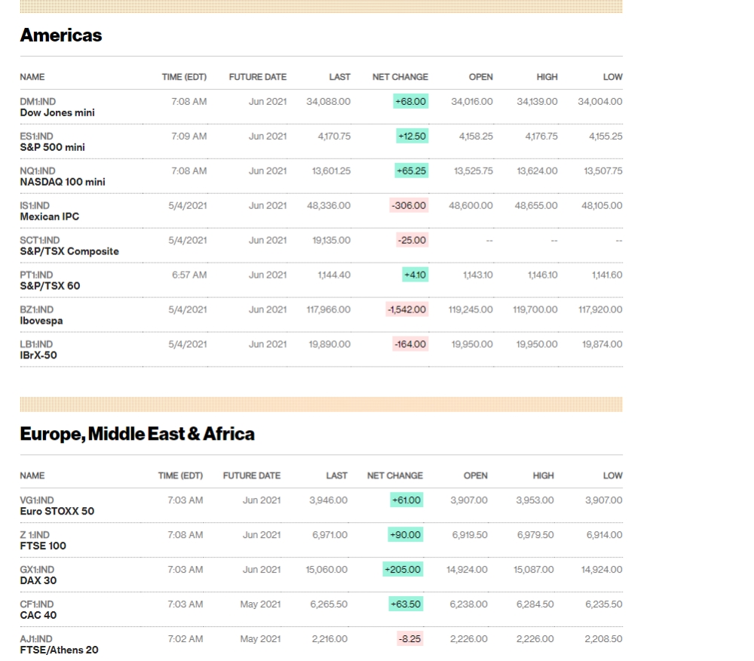Click the Europe TIME (EDT) column header

(180, 475)
